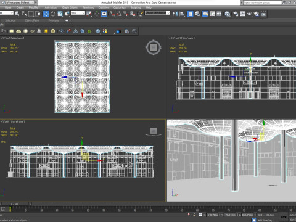Click the time slider 0 / 100 handle

click(x=15, y=204)
